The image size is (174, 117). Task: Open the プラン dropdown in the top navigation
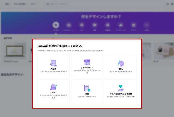[34, 4]
